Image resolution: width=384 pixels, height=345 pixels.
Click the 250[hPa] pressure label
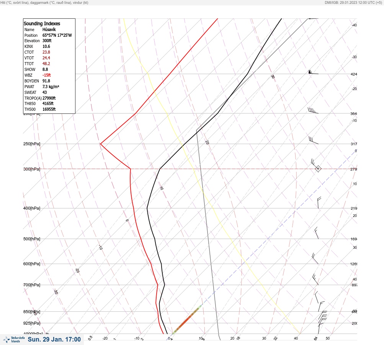32,144
